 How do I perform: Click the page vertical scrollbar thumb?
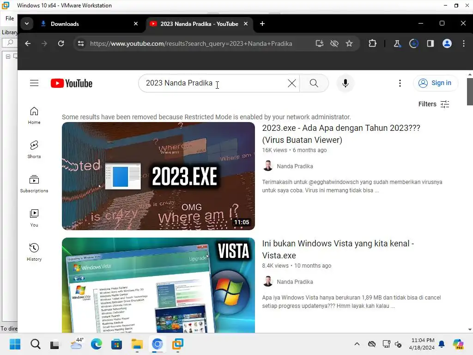[470, 92]
